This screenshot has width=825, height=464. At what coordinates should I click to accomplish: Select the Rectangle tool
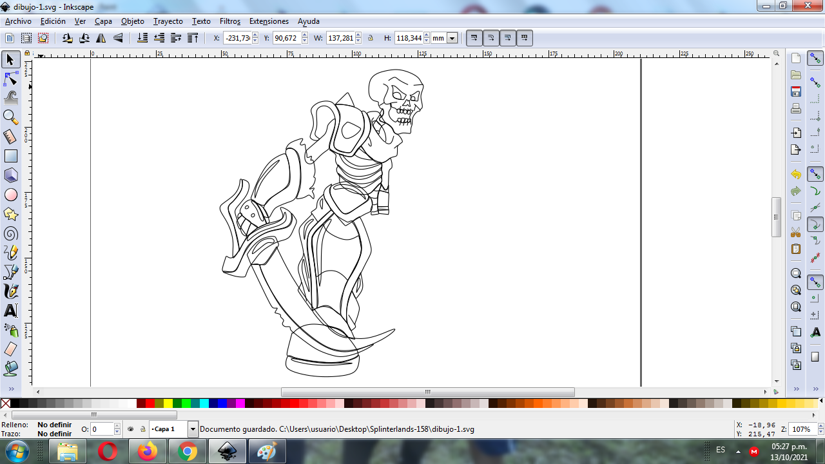pos(10,156)
